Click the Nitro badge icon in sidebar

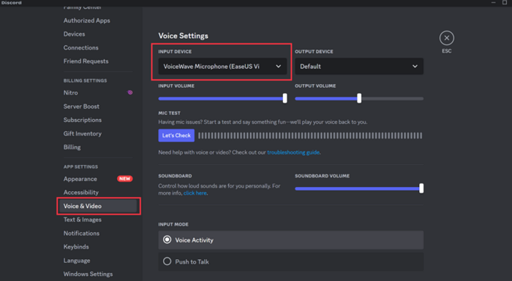(130, 93)
